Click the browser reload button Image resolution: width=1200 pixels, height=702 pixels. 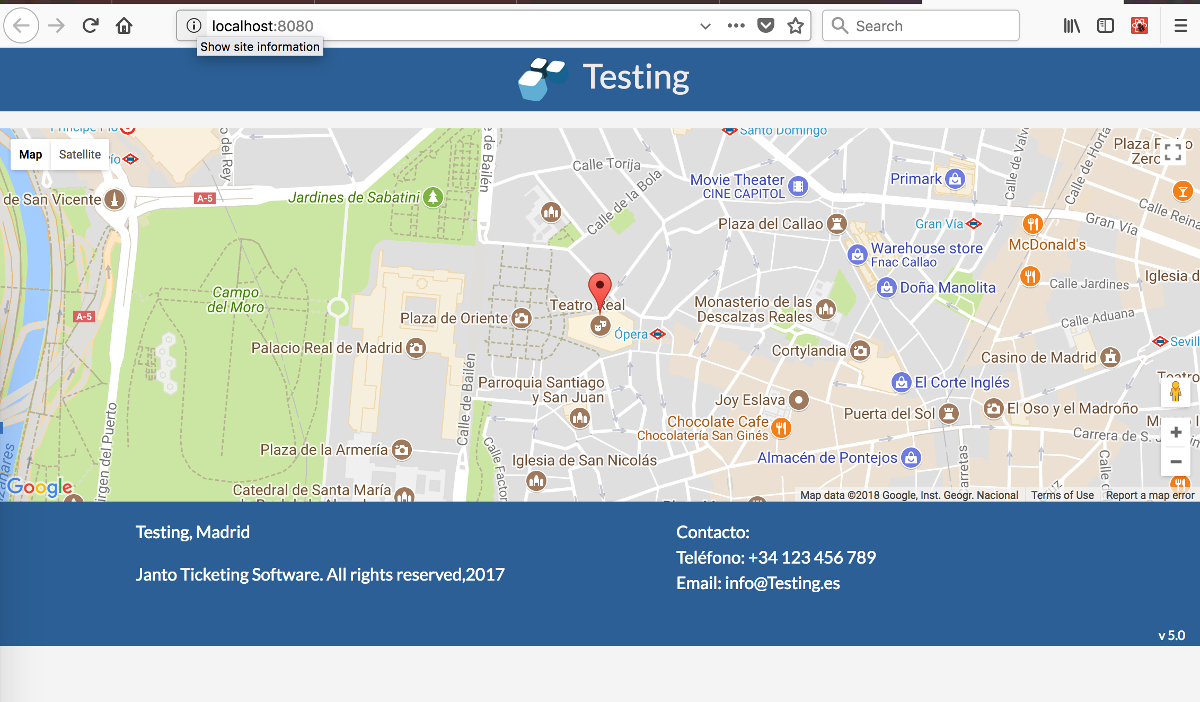pyautogui.click(x=91, y=25)
